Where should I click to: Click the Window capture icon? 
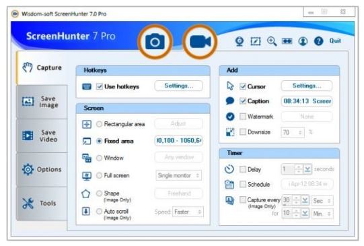pos(87,158)
